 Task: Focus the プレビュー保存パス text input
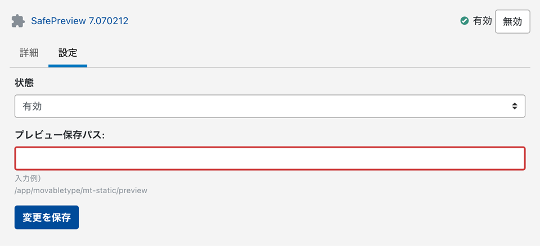click(270, 158)
